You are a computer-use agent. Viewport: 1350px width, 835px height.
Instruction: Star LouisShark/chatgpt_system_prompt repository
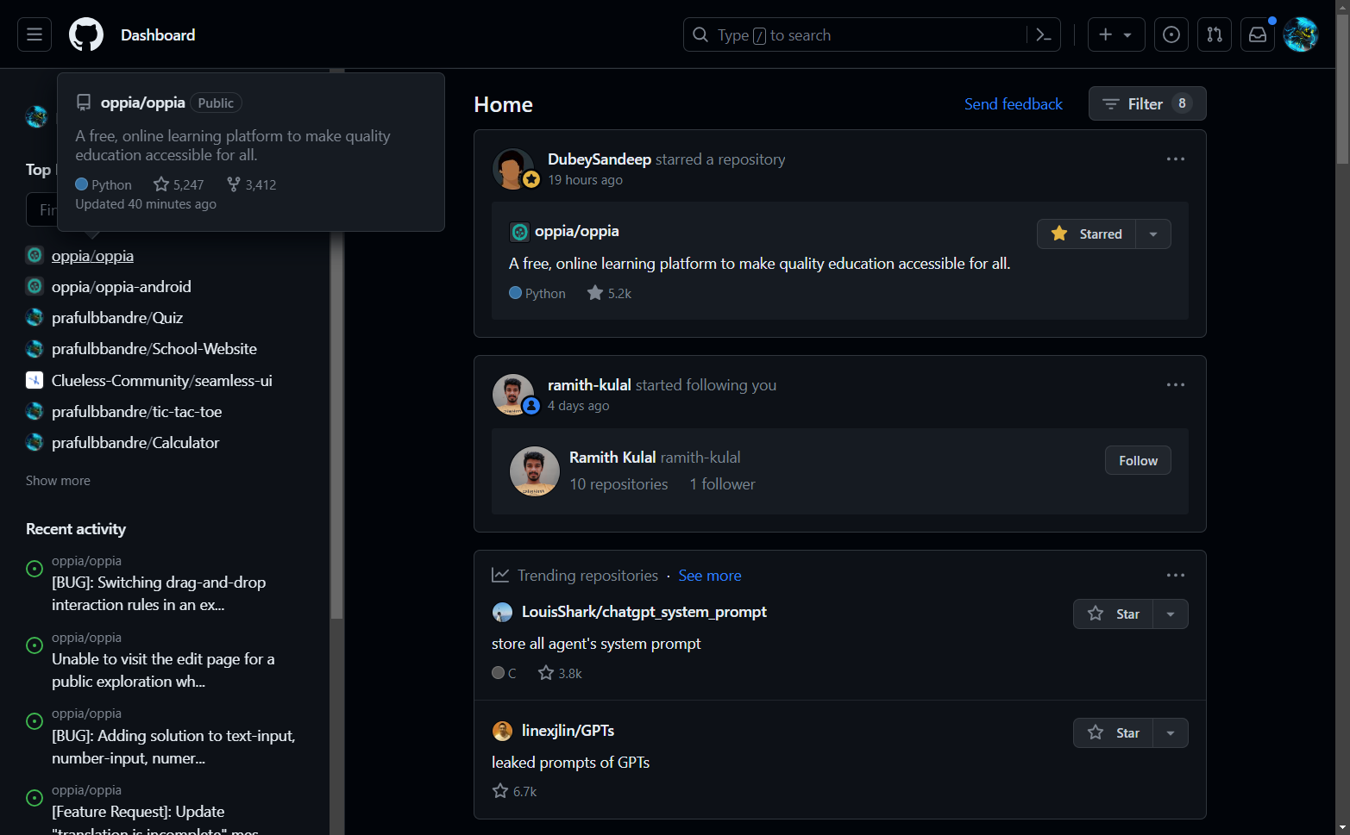click(x=1114, y=614)
